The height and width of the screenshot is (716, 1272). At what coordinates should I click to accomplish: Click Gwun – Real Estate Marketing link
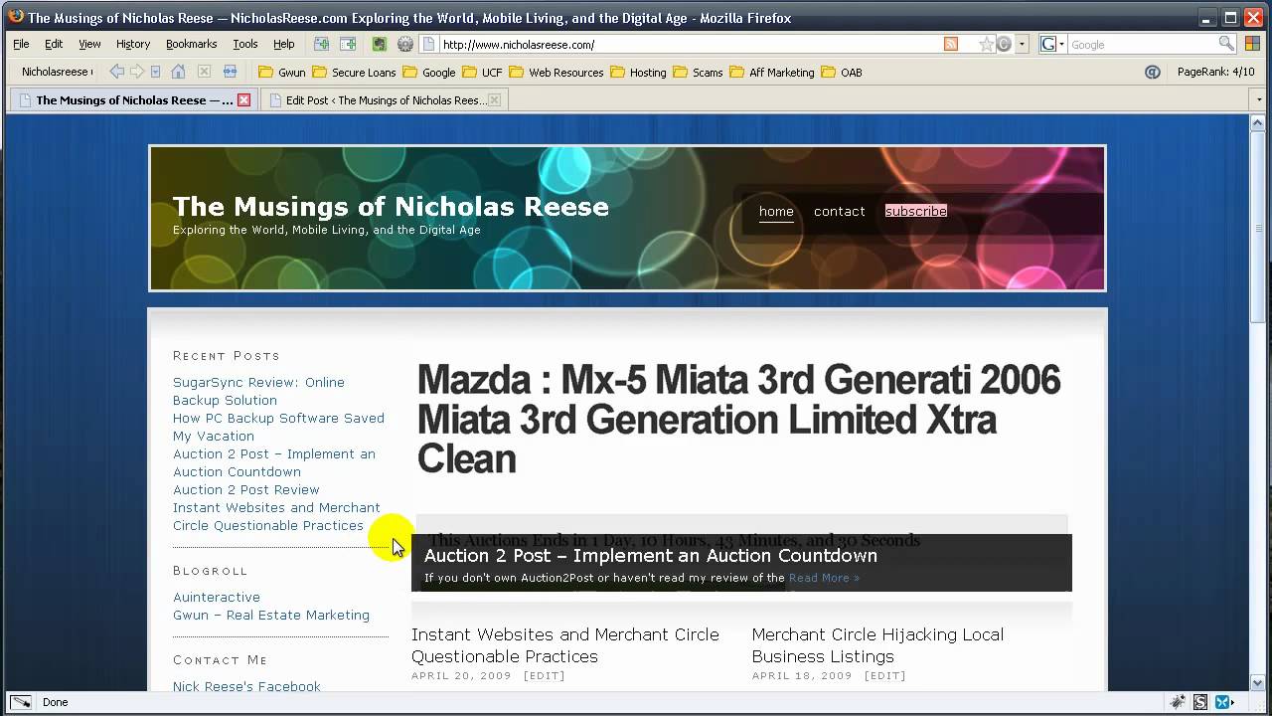pyautogui.click(x=271, y=615)
